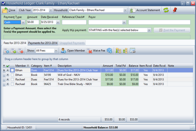The image size is (196, 131).
Task: Switch to Fees for 2013-2014 tab
Action: click(x=15, y=43)
